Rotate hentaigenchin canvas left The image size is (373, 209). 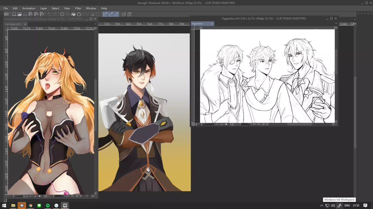click(67, 196)
